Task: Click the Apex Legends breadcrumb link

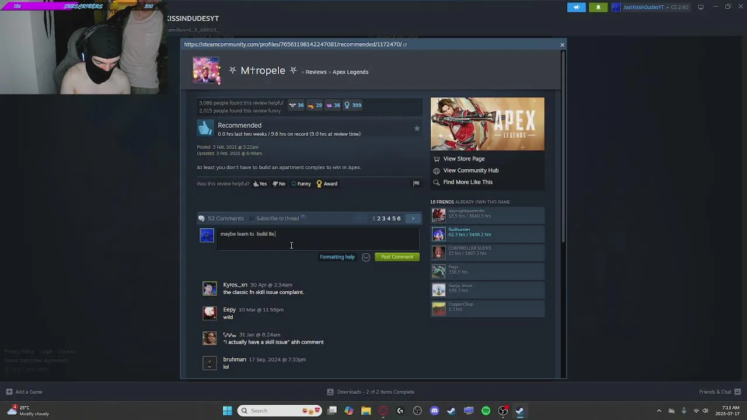Action: point(350,72)
